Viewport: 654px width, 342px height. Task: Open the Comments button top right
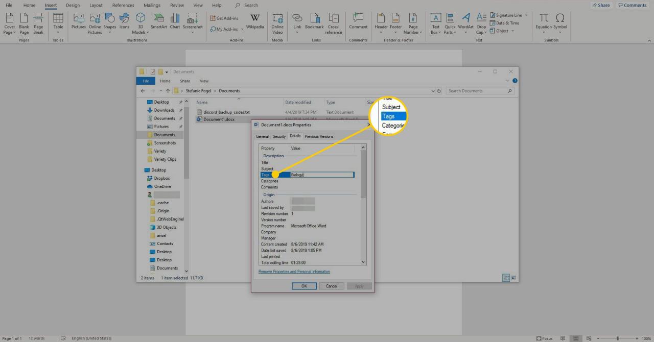click(x=632, y=5)
